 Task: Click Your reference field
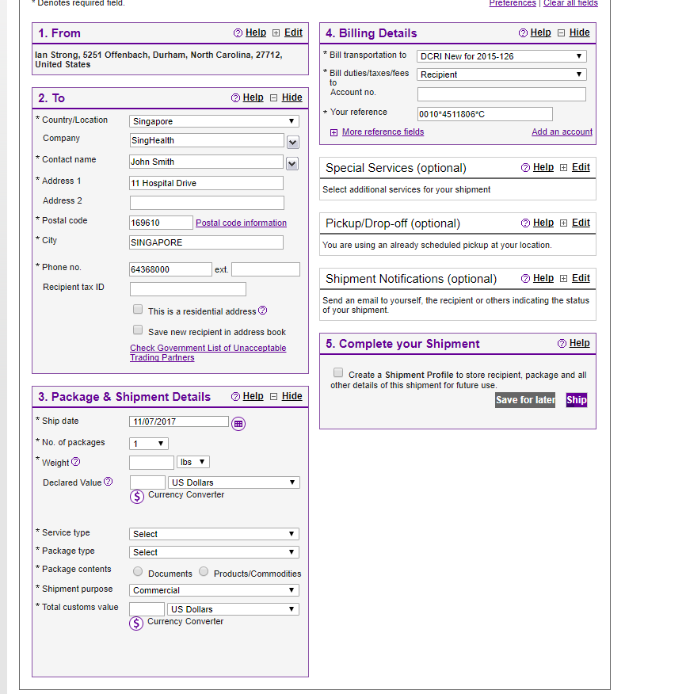[485, 114]
